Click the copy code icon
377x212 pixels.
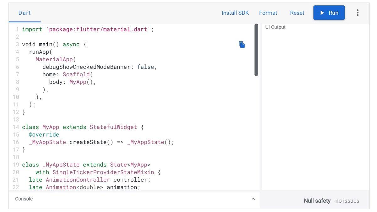coord(241,44)
